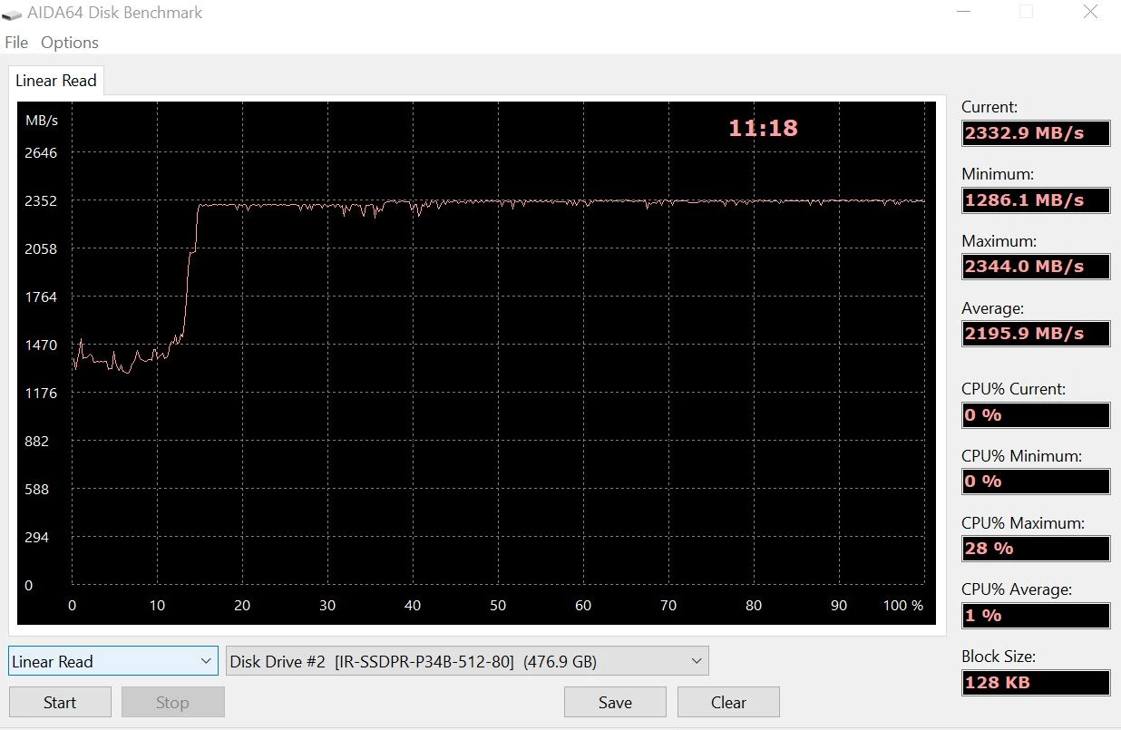Open the Disk Drive #2 selection dropdown
Viewport: 1121px width, 730px height.
467,661
